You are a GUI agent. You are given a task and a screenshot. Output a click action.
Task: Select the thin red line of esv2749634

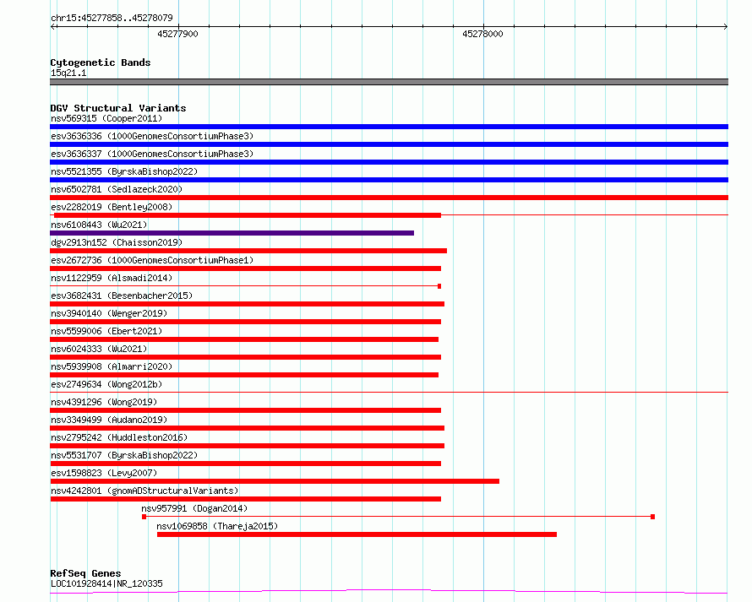coord(389,392)
